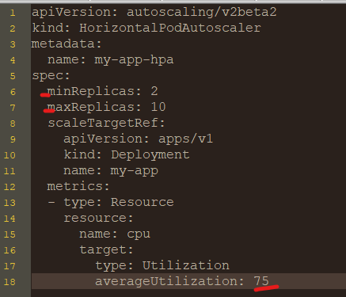Place cursor on spec key
346x297 pixels.
pos(48,76)
